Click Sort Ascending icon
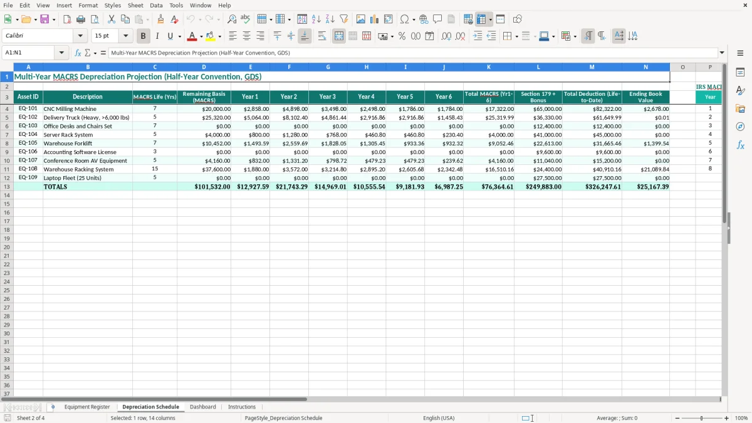Image resolution: width=752 pixels, height=423 pixels. coord(316,19)
